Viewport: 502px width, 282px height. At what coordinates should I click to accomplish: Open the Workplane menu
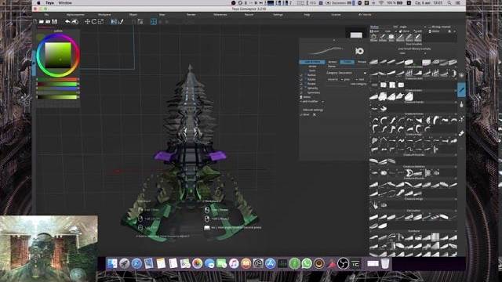click(104, 15)
